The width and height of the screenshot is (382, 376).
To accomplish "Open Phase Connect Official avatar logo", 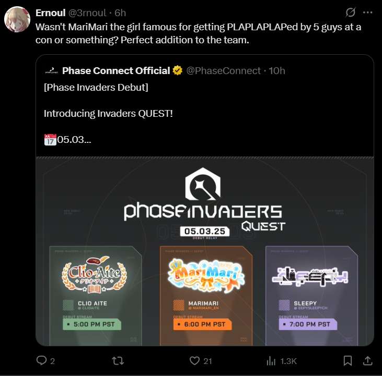I will click(51, 71).
